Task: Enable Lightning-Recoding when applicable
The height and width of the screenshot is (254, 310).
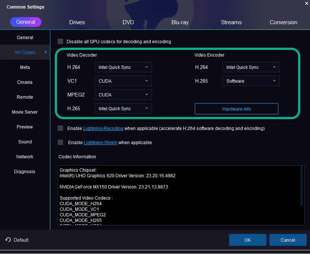Action: (60, 128)
